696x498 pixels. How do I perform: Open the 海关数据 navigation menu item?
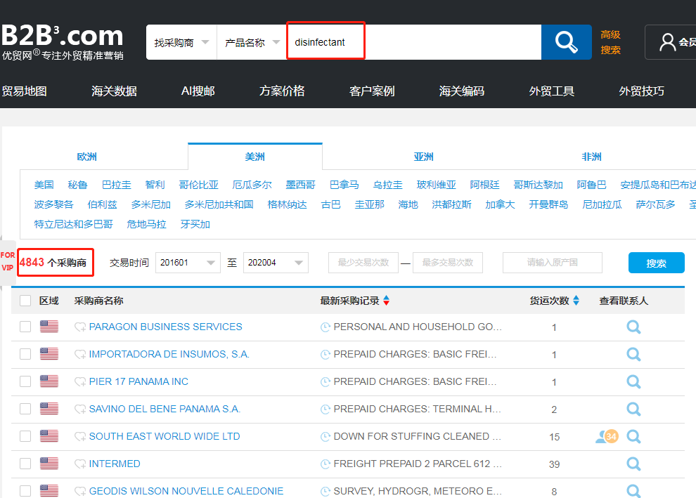(114, 91)
